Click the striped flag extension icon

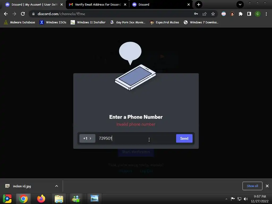[224, 14]
